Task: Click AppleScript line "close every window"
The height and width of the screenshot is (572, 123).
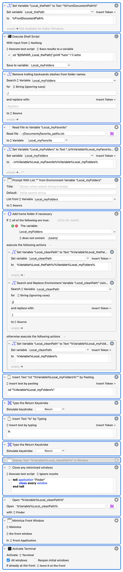Action: [x=33, y=483]
